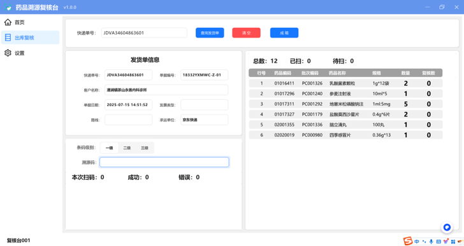The height and width of the screenshot is (246, 464).
Task: Click the red 清空 button
Action: click(246, 33)
